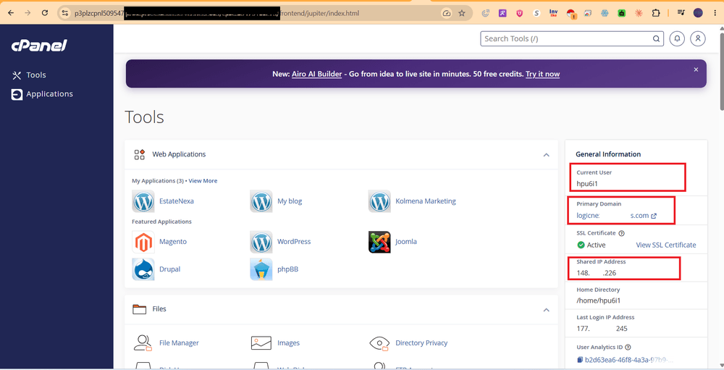
Task: Click the Applications sidebar icon
Action: click(17, 94)
